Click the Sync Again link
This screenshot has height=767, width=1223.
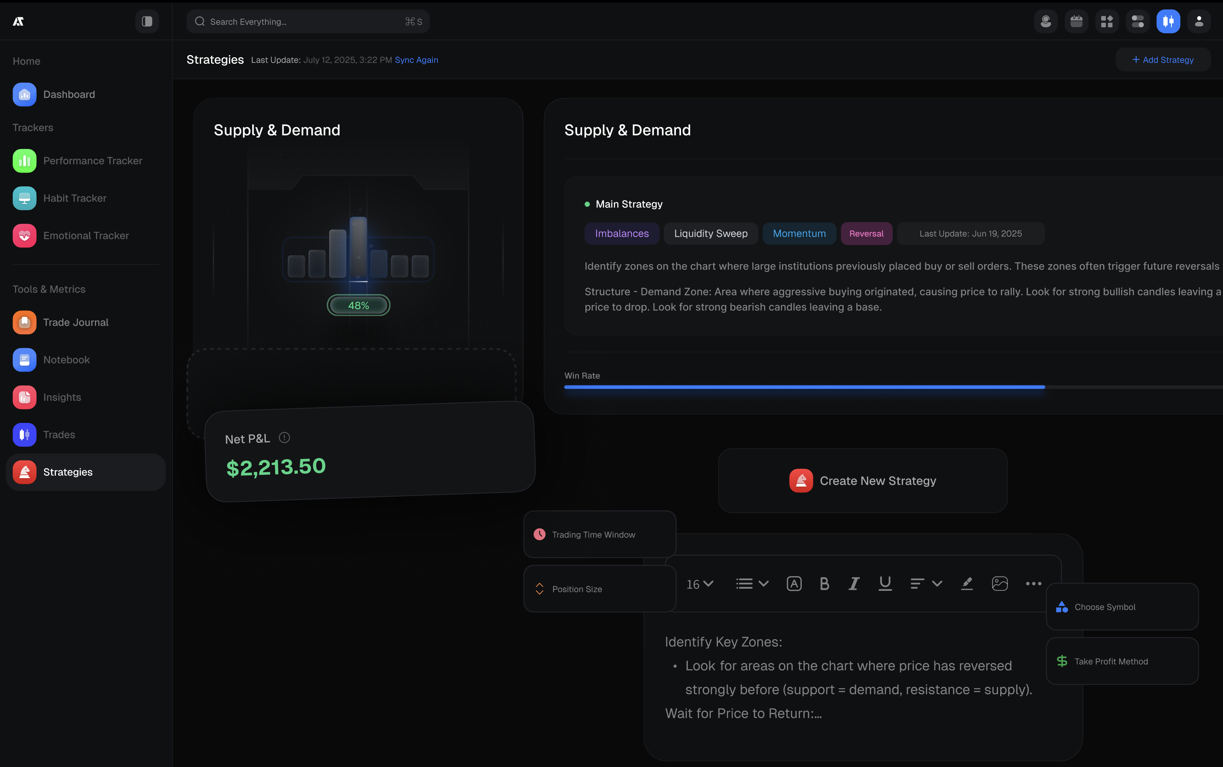coord(416,60)
